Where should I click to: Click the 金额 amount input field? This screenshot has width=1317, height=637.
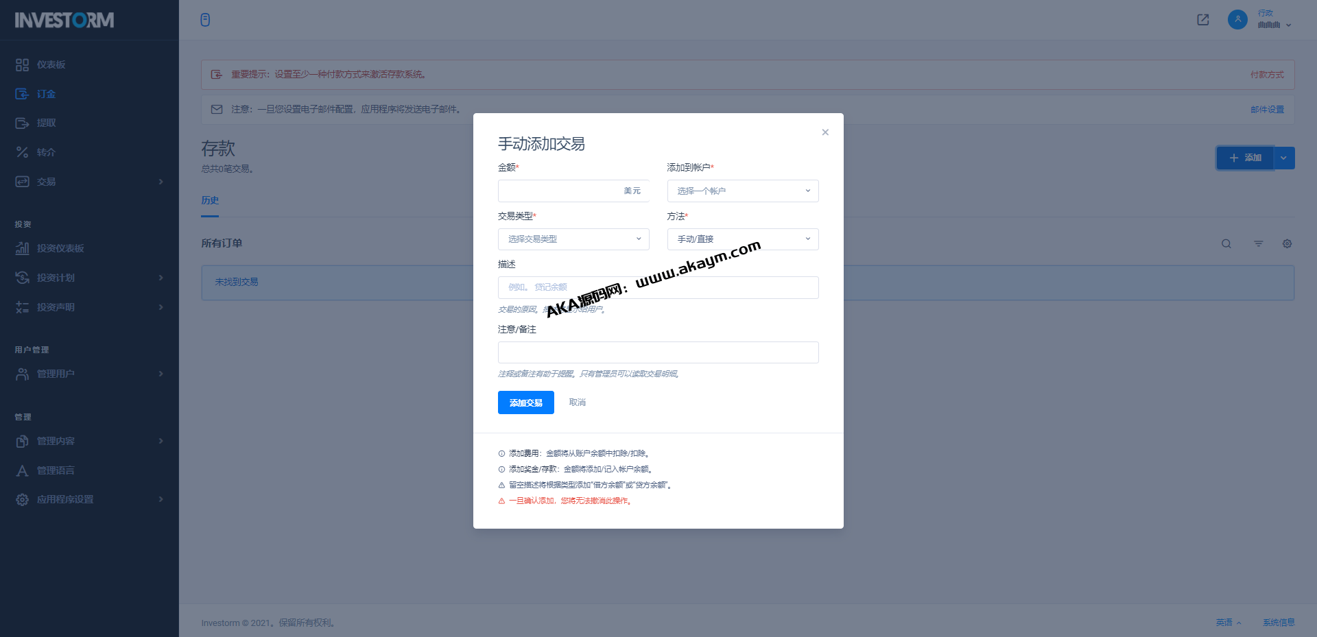559,191
